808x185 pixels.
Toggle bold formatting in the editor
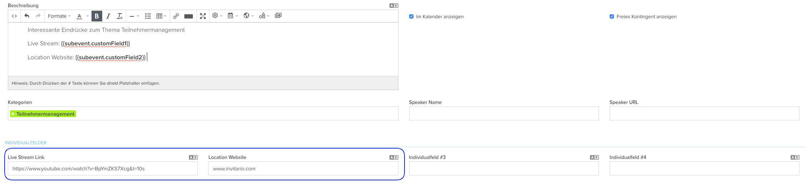pyautogui.click(x=96, y=16)
